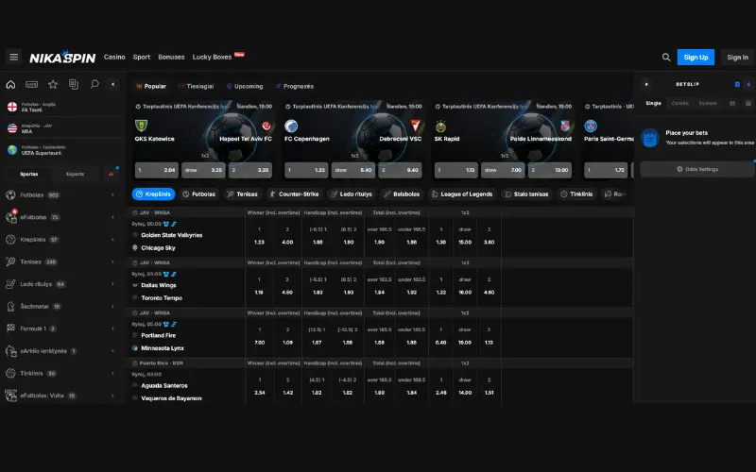Open the hamburger menu beside the NikaSpin logo
Viewport: 756px width, 472px height.
coord(14,58)
